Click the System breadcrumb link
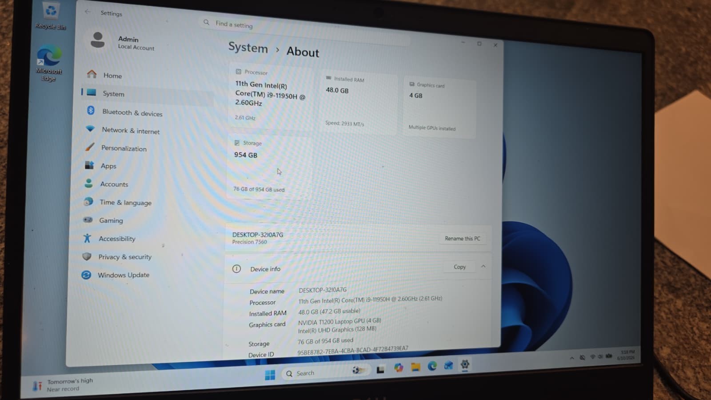The width and height of the screenshot is (711, 400). tap(248, 47)
